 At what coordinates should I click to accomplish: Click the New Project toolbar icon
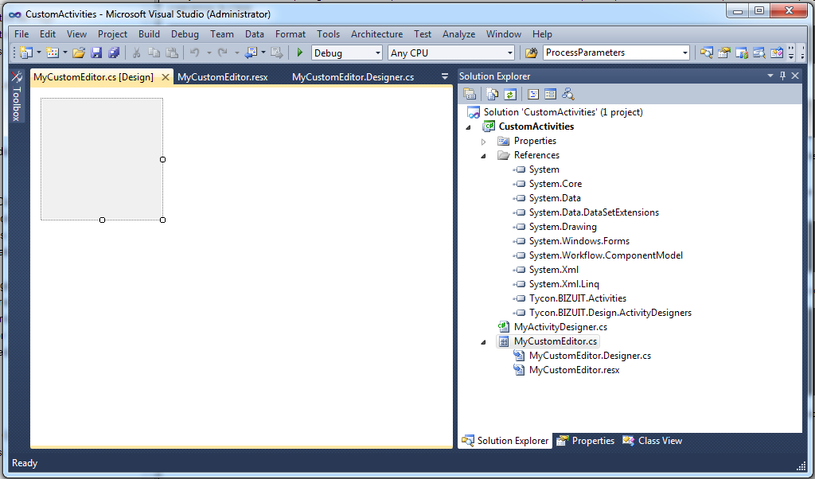point(26,53)
